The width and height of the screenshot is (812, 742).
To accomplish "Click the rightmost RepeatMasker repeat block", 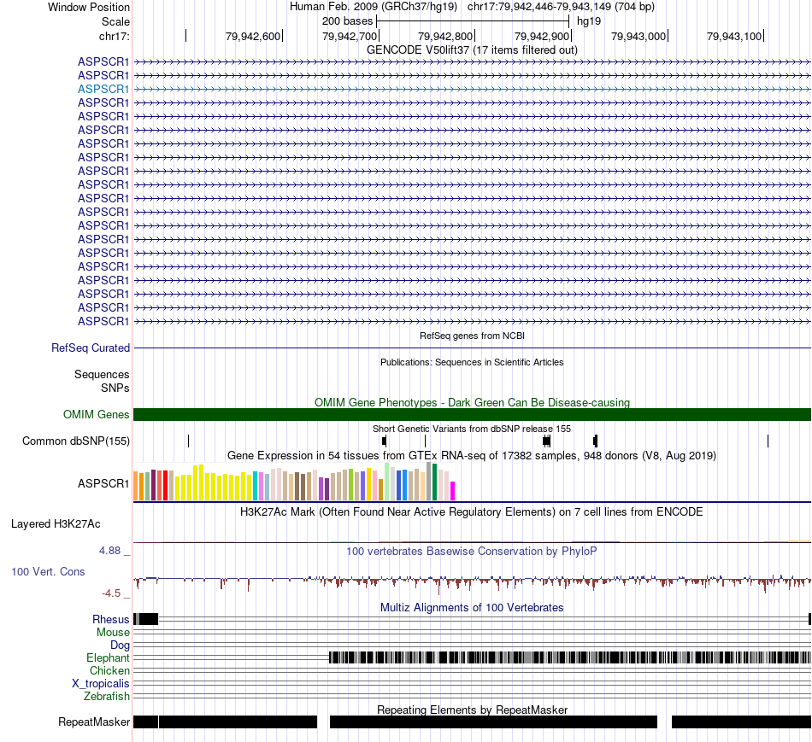I will pos(742,722).
